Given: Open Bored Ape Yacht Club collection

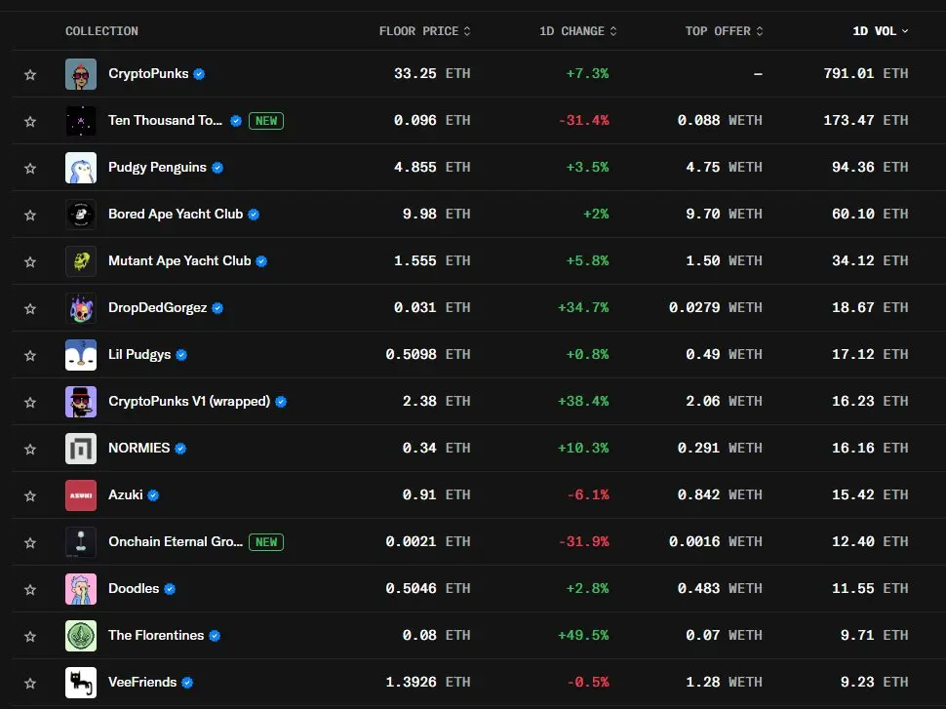Looking at the screenshot, I should (176, 214).
